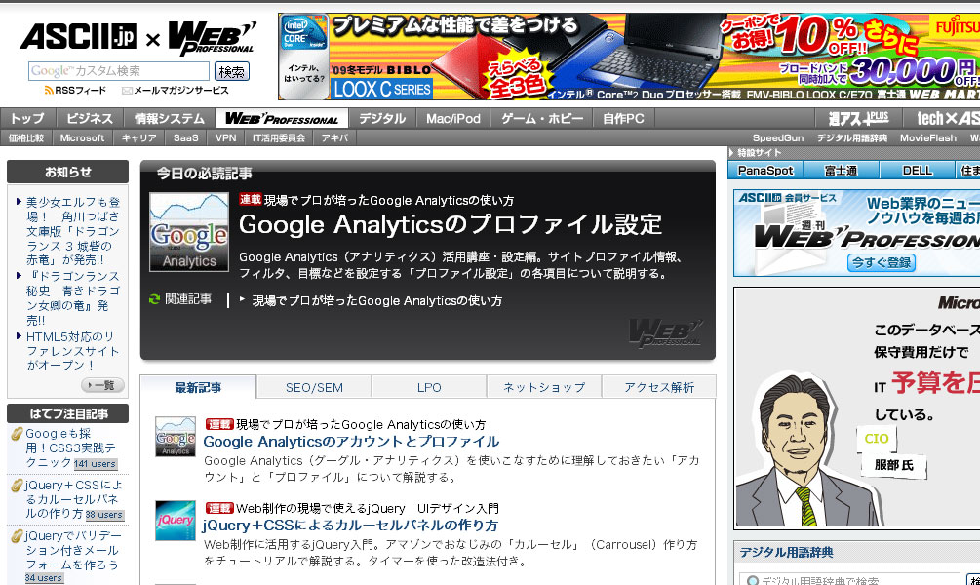Image resolution: width=980 pixels, height=585 pixels.
Task: Click the 一覧 list button in お知らせ
Action: click(102, 385)
